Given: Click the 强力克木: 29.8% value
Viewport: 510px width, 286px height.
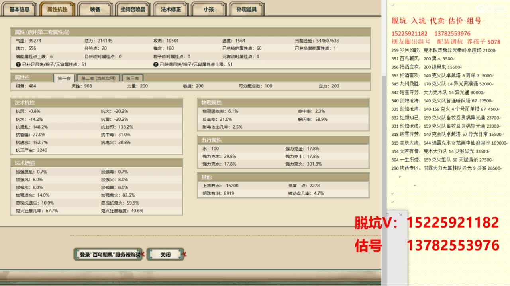Looking at the screenshot, I should coord(219,156).
